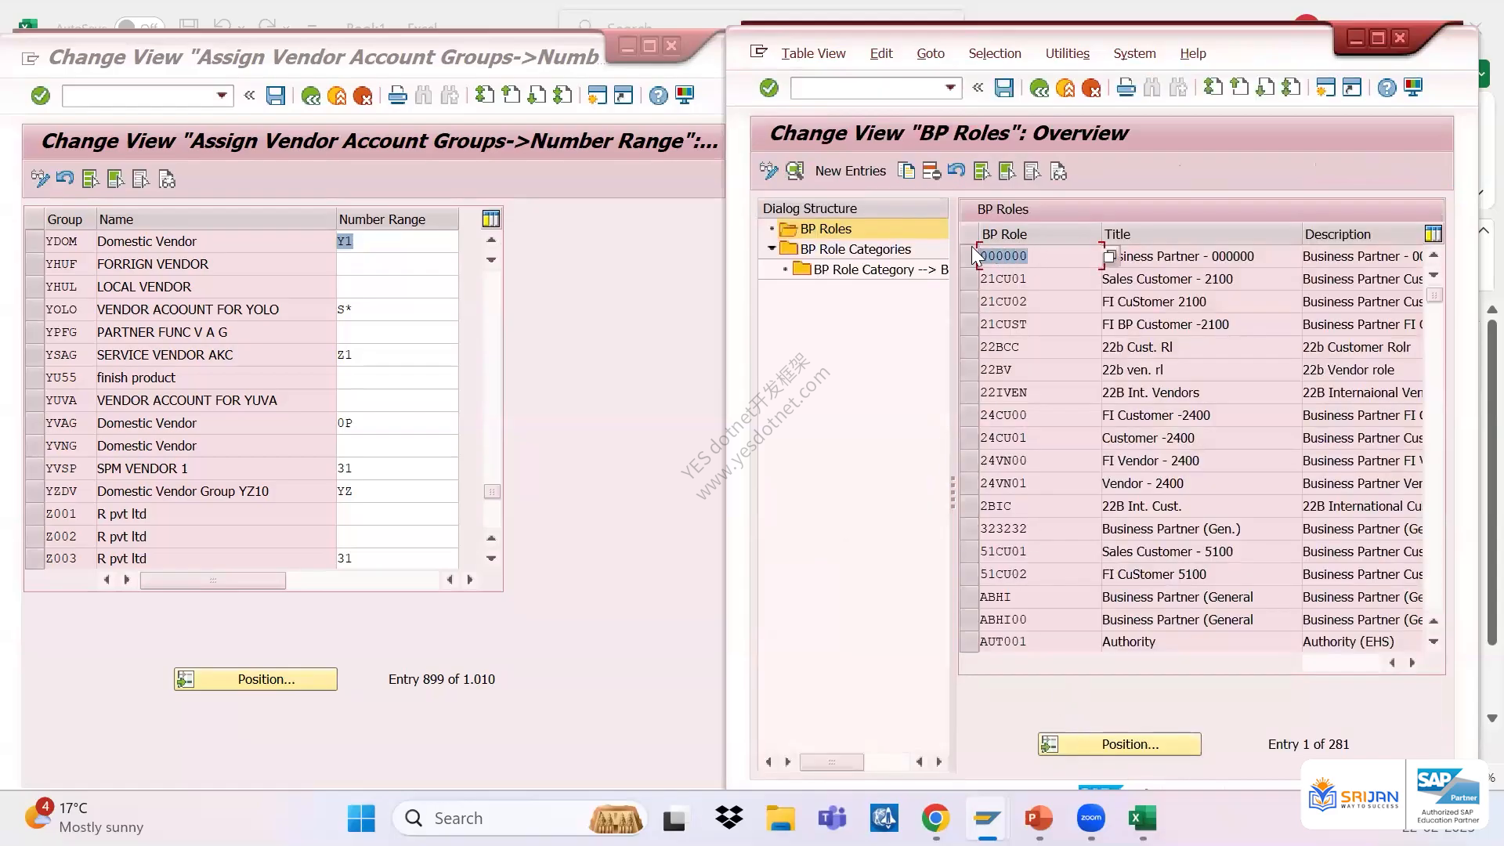The width and height of the screenshot is (1504, 846).
Task: Click the Save icon in BP Roles toolbar
Action: point(1004,88)
